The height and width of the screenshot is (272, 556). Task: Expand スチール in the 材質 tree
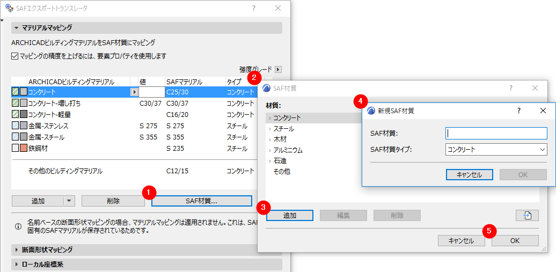[270, 128]
